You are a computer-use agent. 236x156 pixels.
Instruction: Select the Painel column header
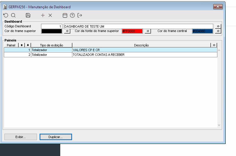click(11, 45)
